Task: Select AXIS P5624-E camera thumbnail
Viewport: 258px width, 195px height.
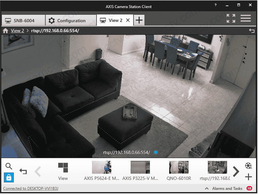Action: (x=102, y=168)
